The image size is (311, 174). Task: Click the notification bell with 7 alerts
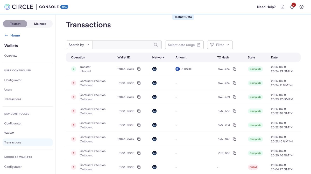[291, 6]
